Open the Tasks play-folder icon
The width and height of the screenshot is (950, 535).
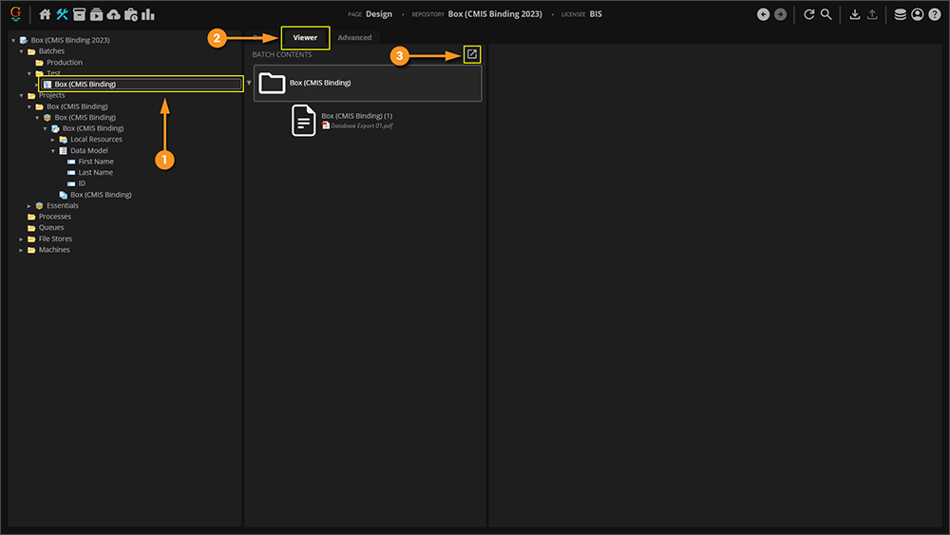pos(96,14)
